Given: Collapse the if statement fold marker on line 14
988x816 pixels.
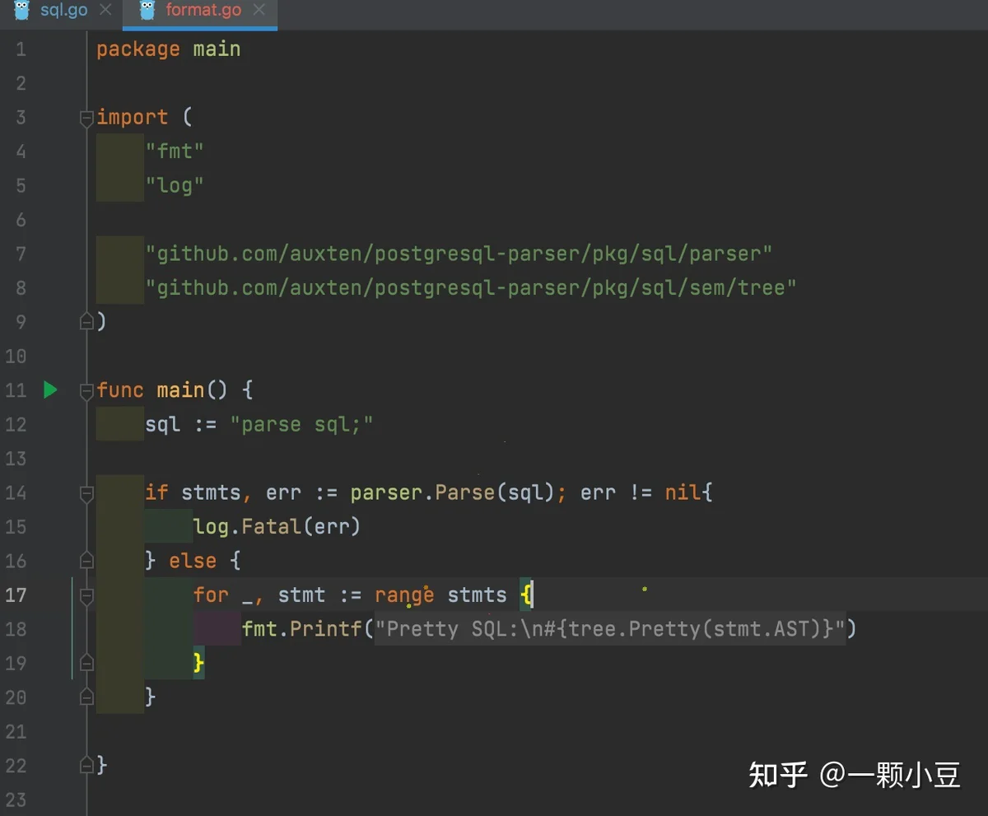Looking at the screenshot, I should click(x=86, y=493).
